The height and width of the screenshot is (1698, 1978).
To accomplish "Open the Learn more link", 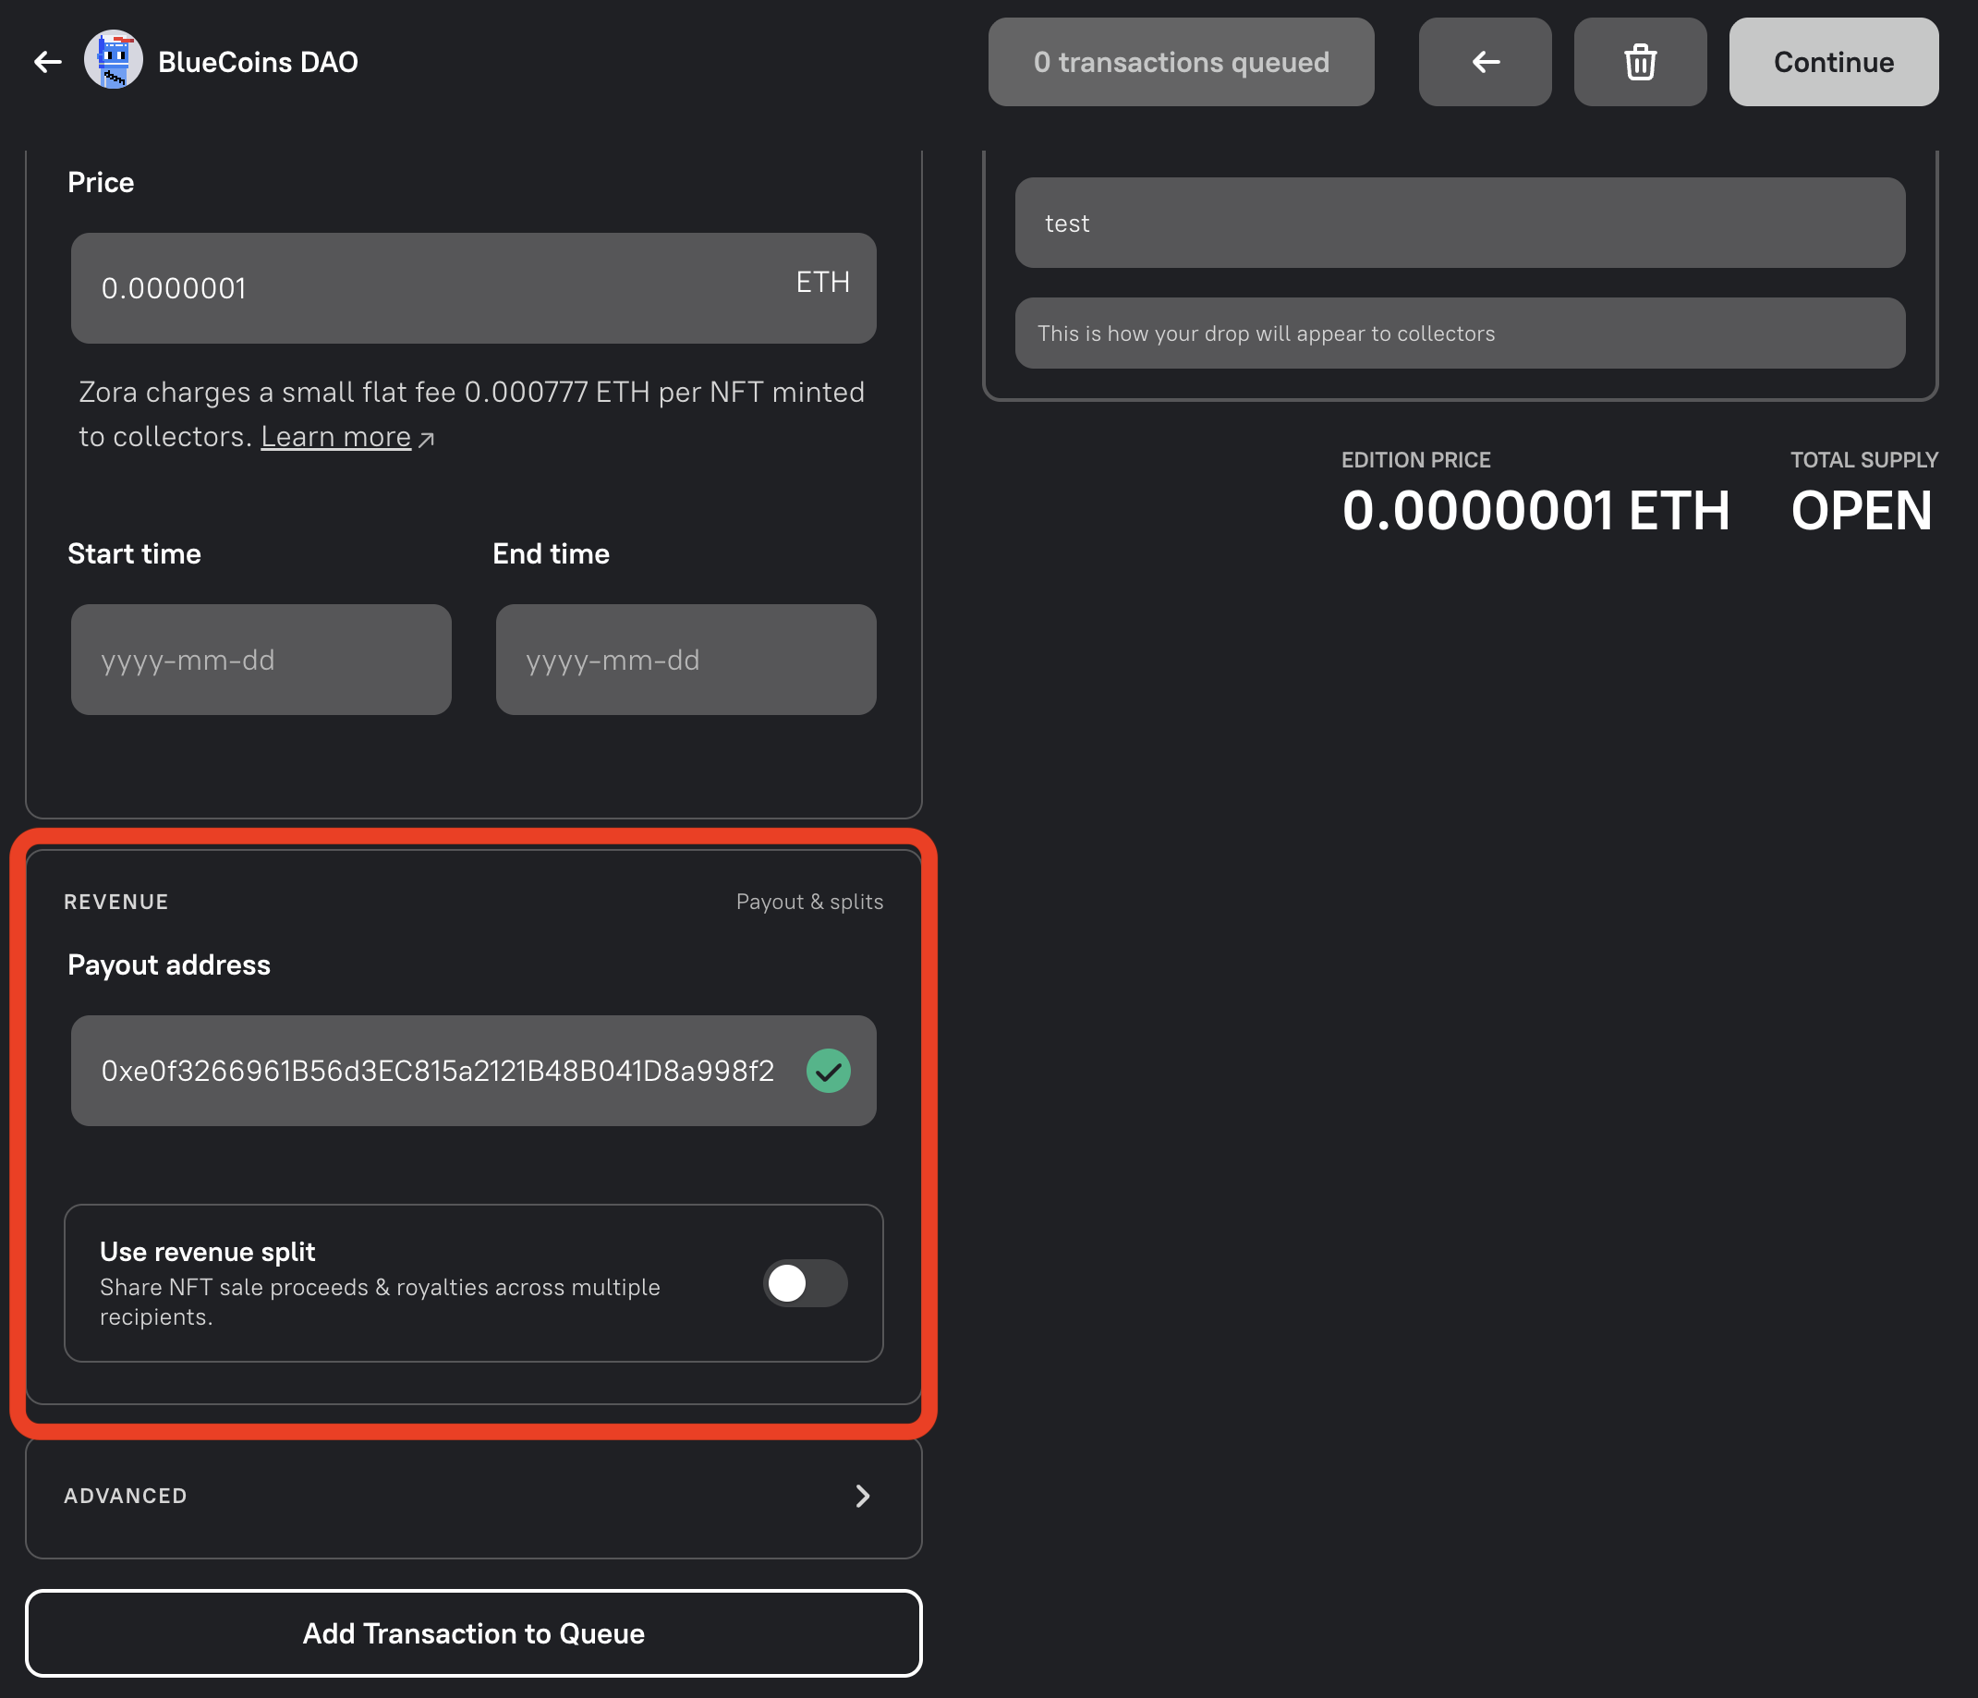I will (335, 436).
